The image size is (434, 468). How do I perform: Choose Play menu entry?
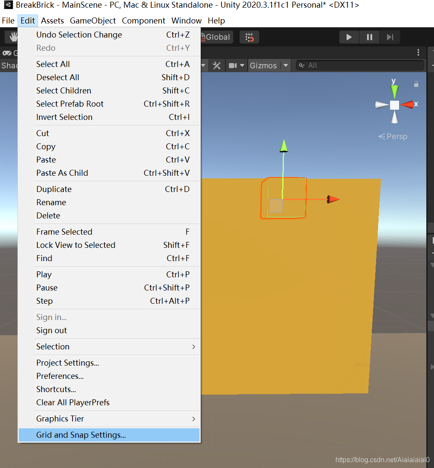click(x=109, y=274)
